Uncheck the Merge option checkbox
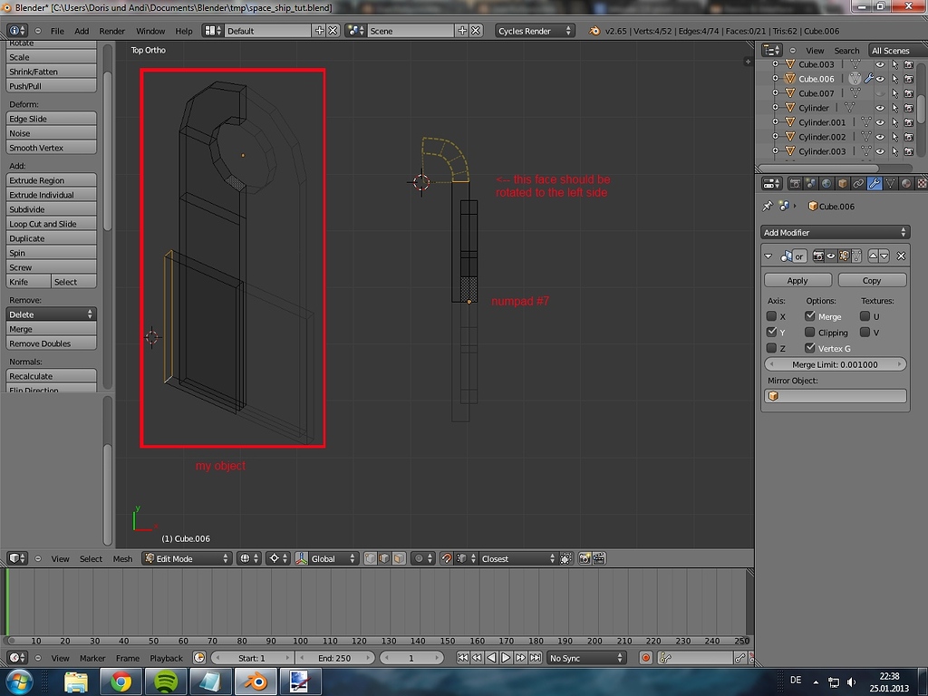The image size is (928, 696). point(810,316)
